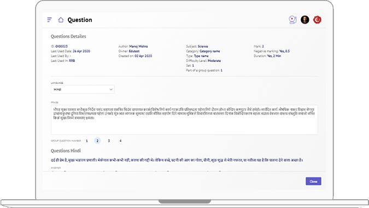This screenshot has height=208, width=369.
Task: Select group question number 2
Action: [x=97, y=141]
